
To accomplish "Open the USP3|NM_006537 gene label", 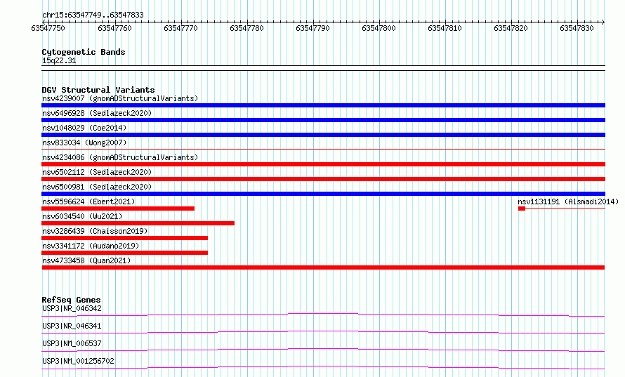I will click(72, 343).
